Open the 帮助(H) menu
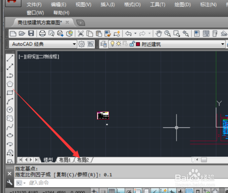Viewport: 228px width, 193px height. 61,13
